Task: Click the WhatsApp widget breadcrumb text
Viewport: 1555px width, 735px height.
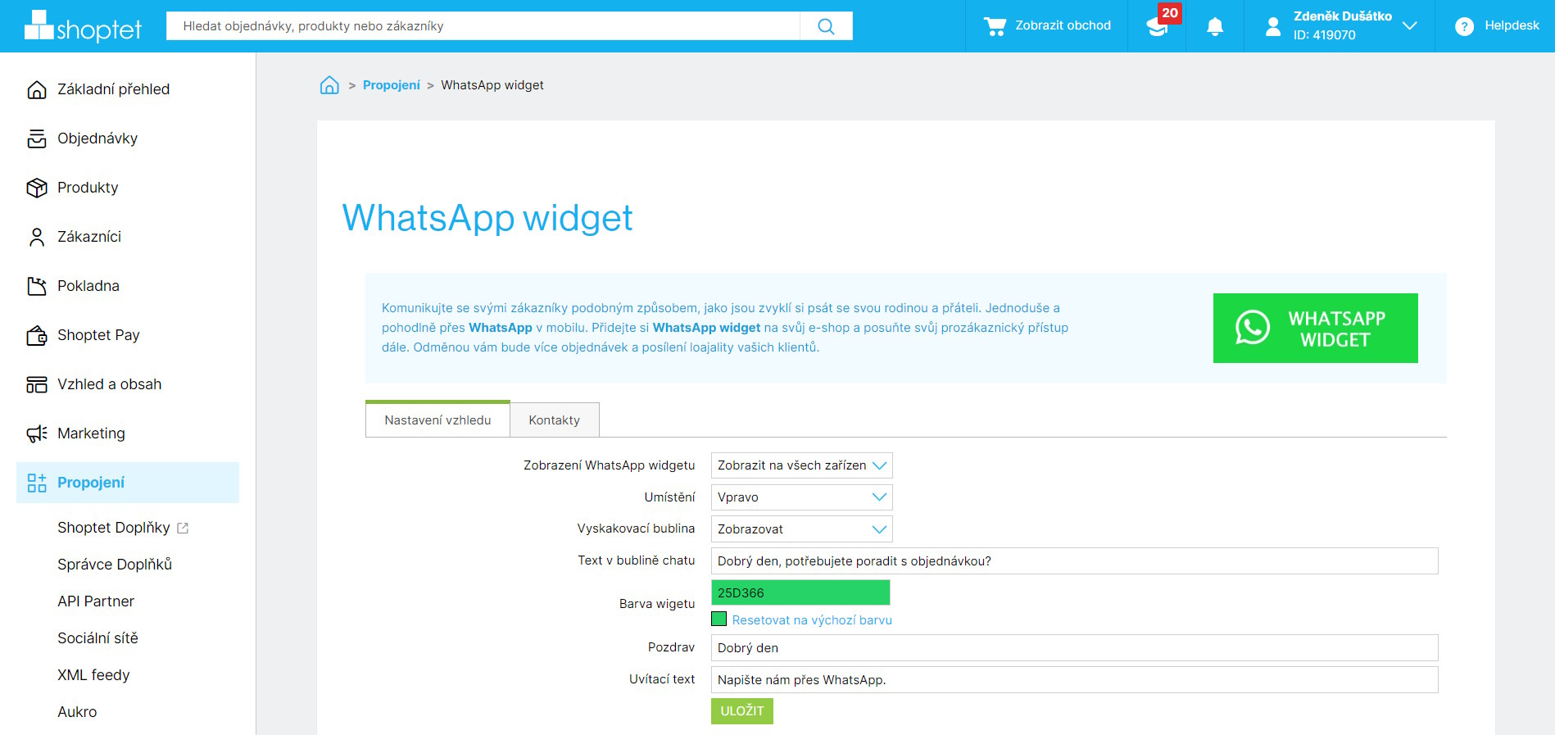Action: coord(492,85)
